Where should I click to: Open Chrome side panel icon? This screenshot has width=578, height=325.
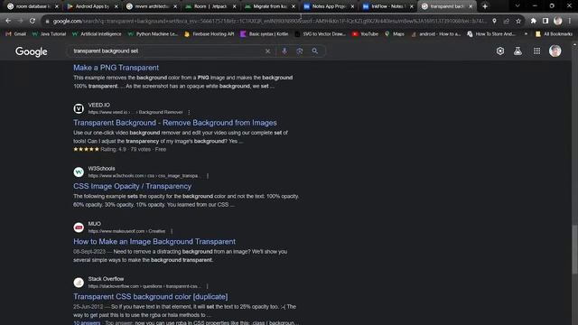pos(545,21)
